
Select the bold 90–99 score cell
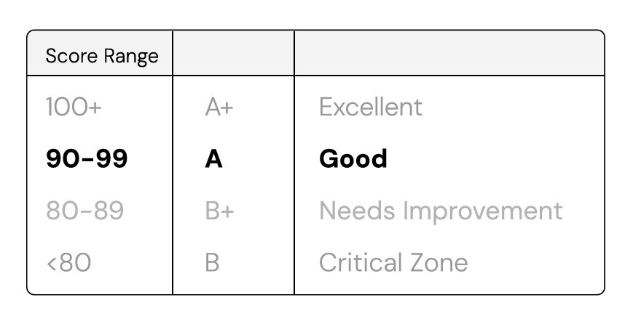click(x=87, y=158)
